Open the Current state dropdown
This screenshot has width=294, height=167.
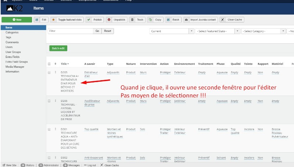coord(172,31)
